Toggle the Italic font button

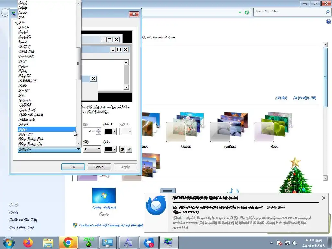coord(129,149)
